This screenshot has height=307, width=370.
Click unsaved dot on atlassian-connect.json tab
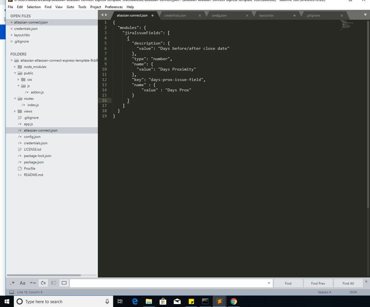[x=153, y=16]
